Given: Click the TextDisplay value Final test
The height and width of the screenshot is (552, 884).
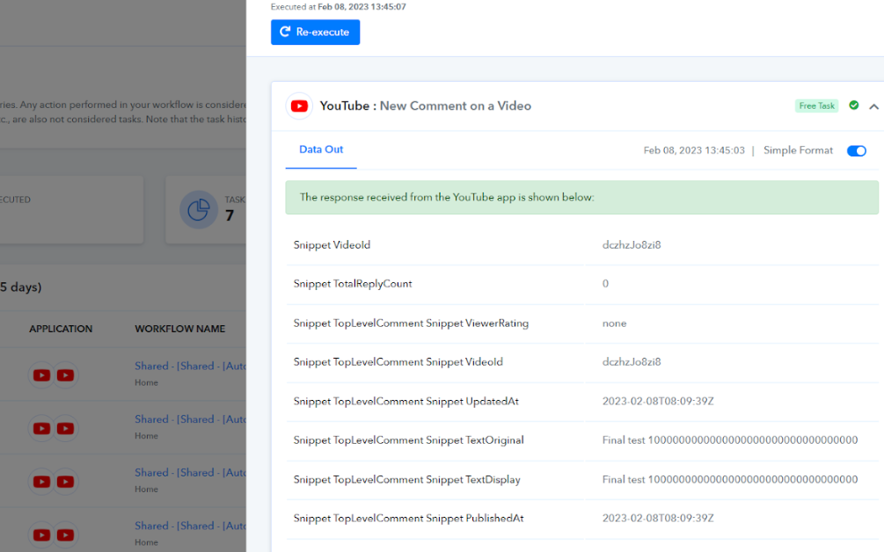Looking at the screenshot, I should 730,479.
